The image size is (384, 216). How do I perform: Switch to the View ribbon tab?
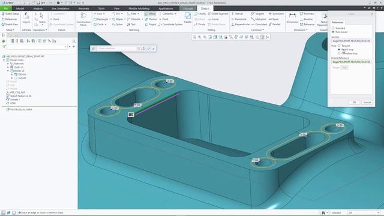[116, 8]
